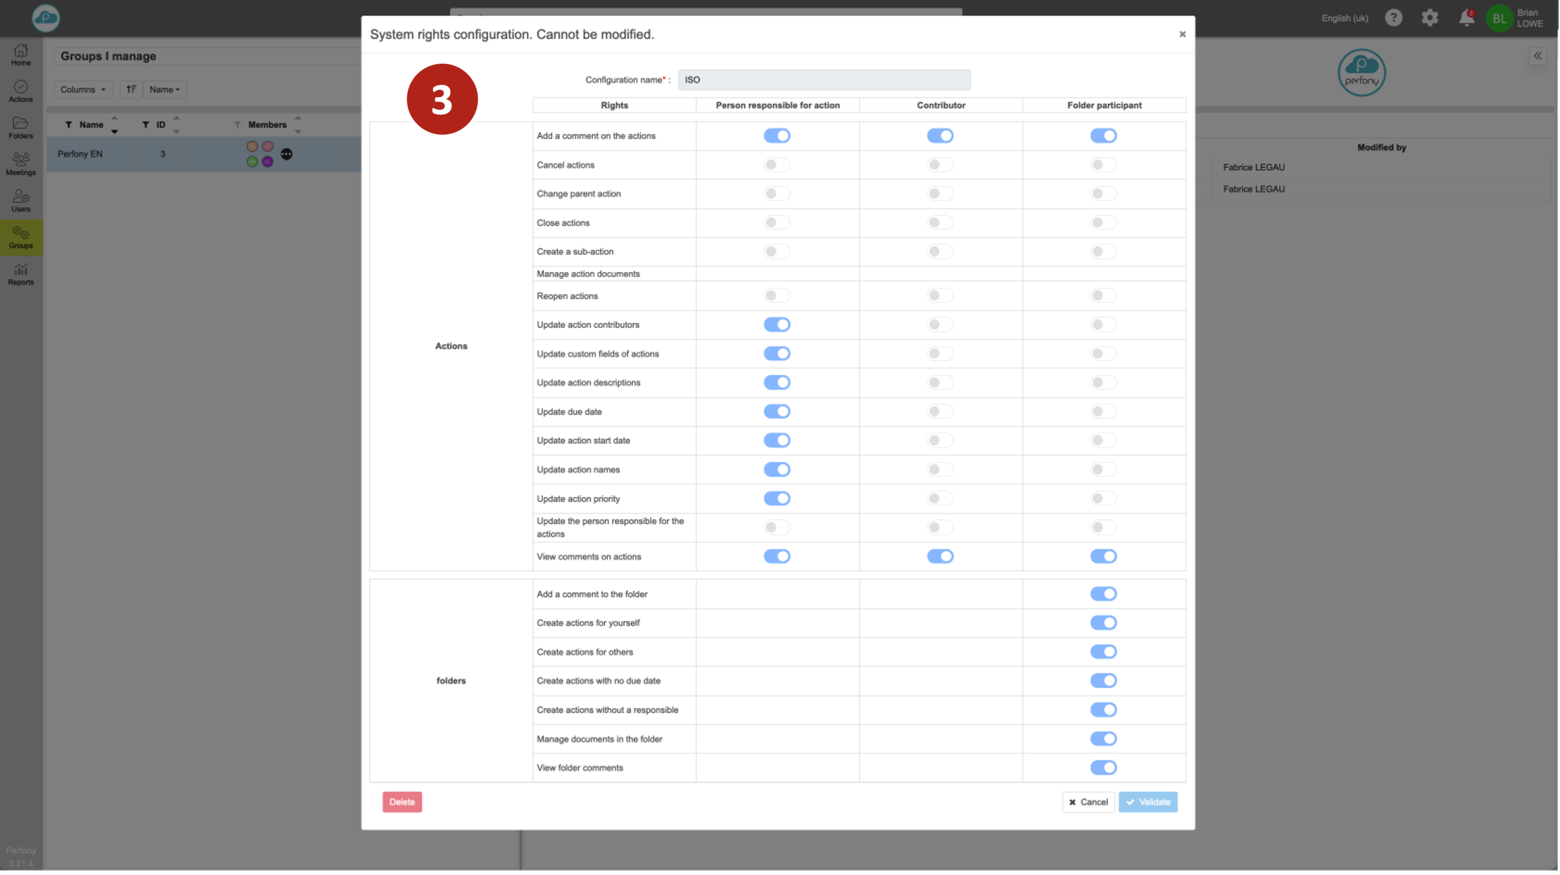Open the Folders sidebar icon
Viewport: 1560px width, 875px height.
point(21,128)
